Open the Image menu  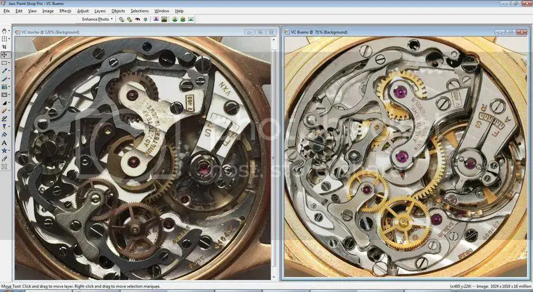coord(48,11)
